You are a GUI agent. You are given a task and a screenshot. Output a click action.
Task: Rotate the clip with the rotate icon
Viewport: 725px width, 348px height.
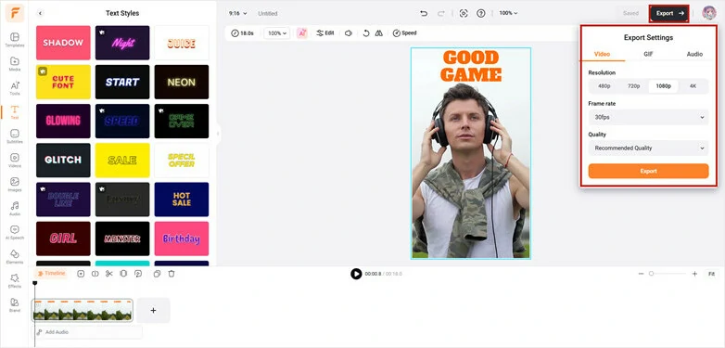tap(365, 33)
